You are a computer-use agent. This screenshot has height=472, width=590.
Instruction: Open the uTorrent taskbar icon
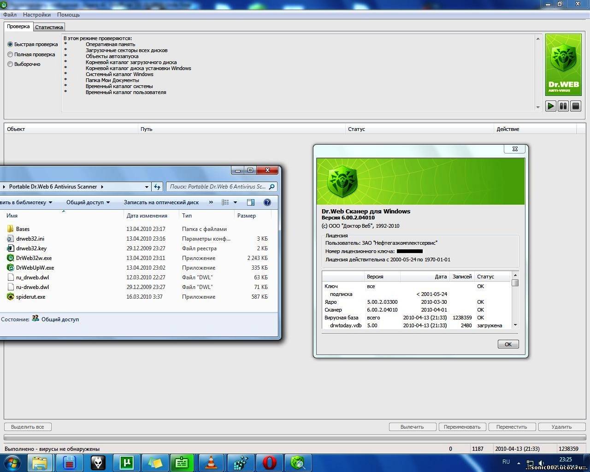[126, 463]
